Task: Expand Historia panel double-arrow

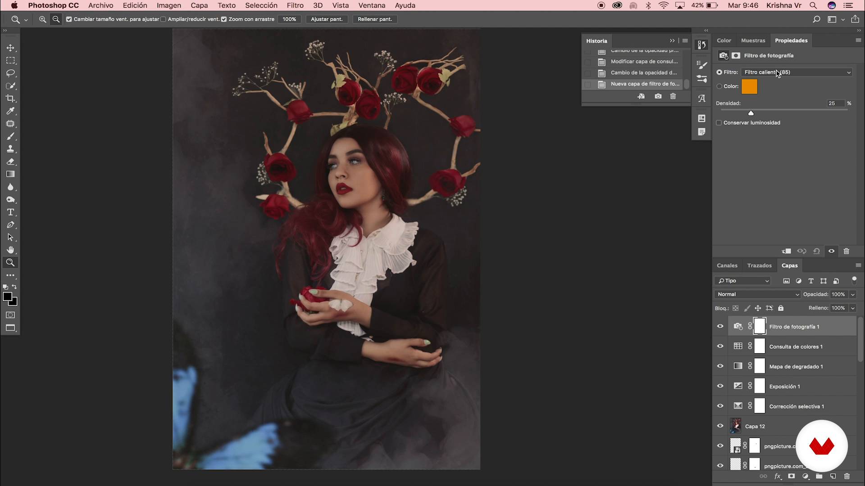Action: pos(672,40)
